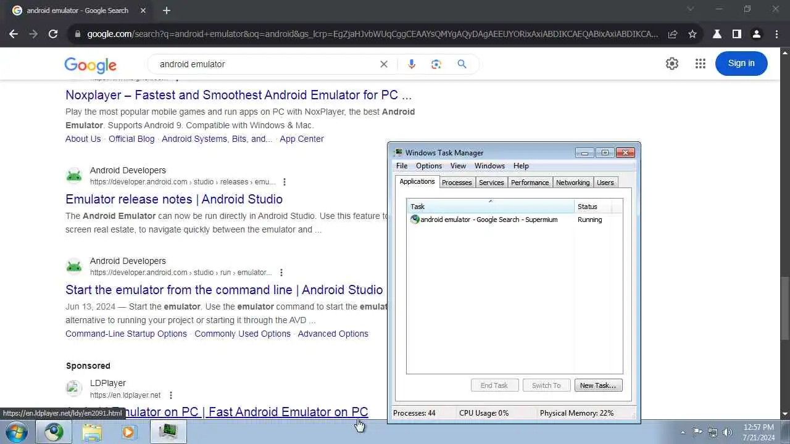
Task: Open Windows menu in Task Manager
Action: pos(489,166)
